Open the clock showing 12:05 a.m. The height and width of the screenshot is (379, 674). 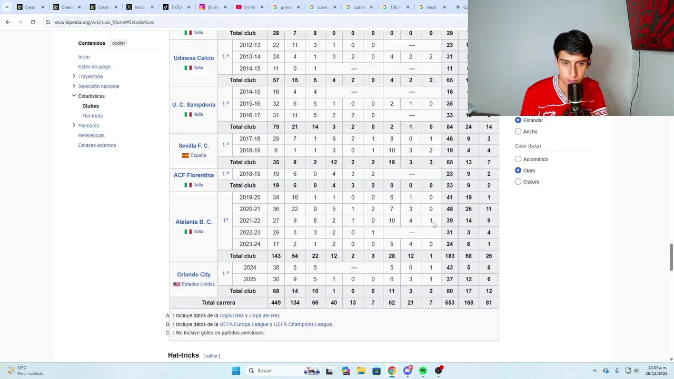pyautogui.click(x=658, y=371)
